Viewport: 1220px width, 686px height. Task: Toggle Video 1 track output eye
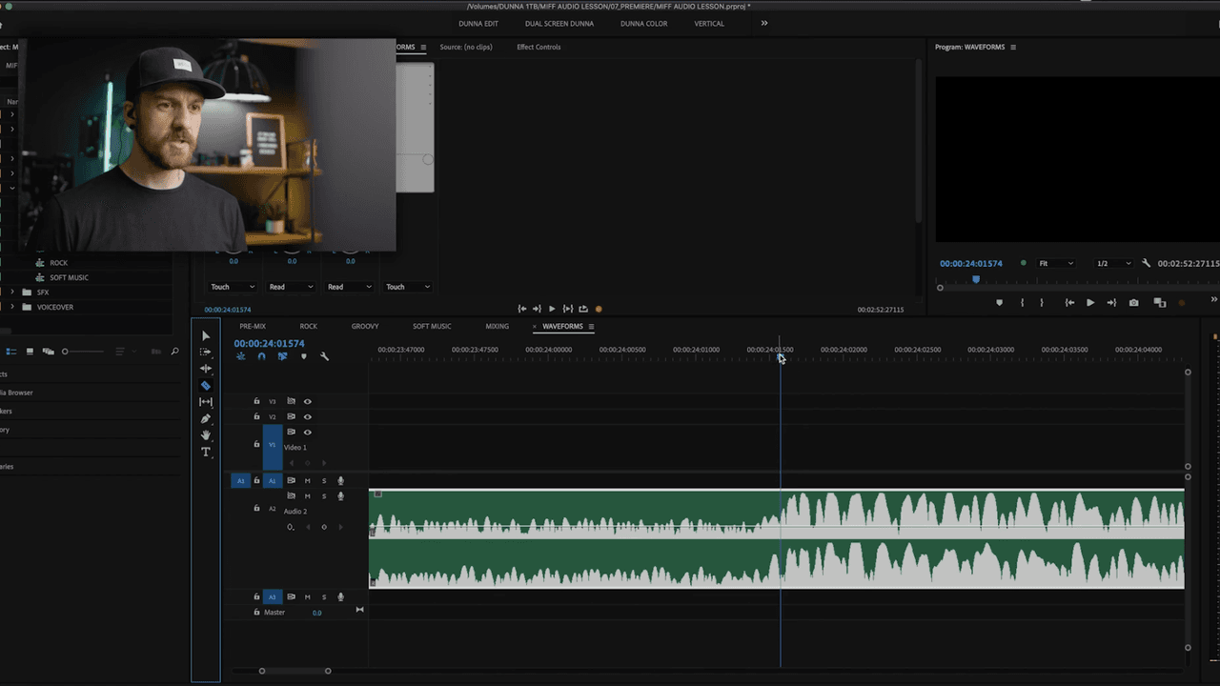(x=307, y=432)
